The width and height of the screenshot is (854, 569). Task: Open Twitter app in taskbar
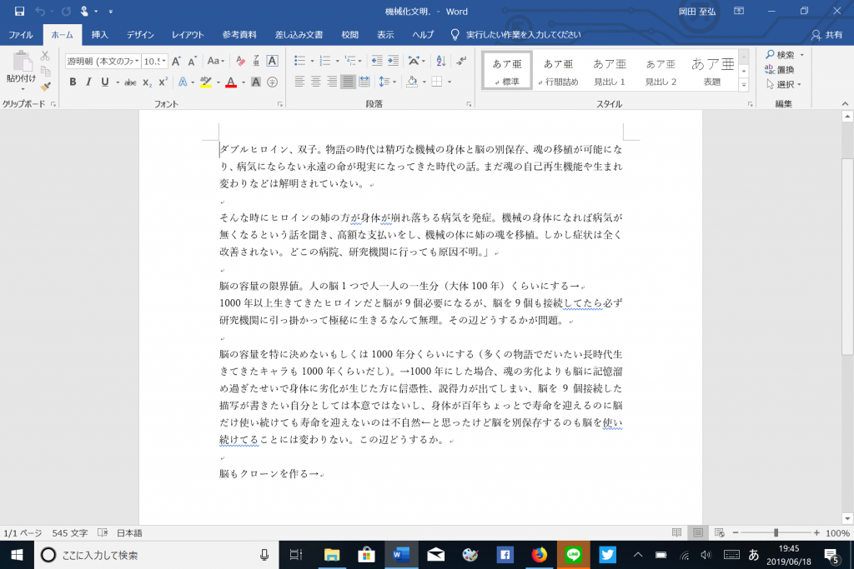[x=607, y=555]
